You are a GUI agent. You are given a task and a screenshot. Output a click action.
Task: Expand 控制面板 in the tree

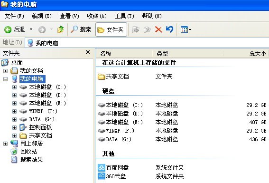14,128
